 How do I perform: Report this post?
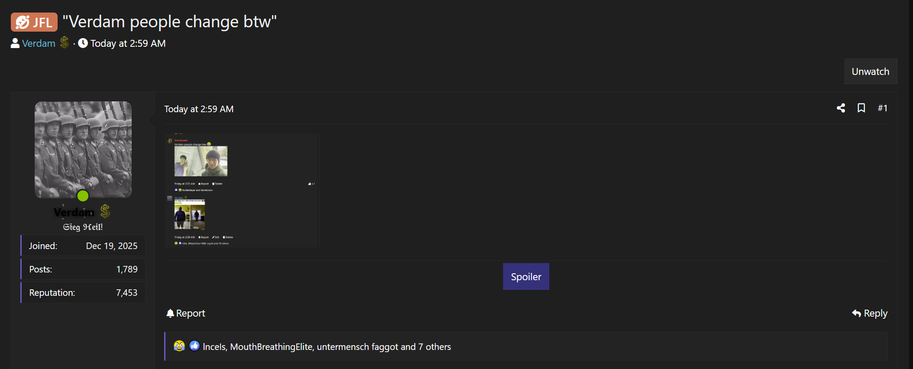tap(186, 313)
